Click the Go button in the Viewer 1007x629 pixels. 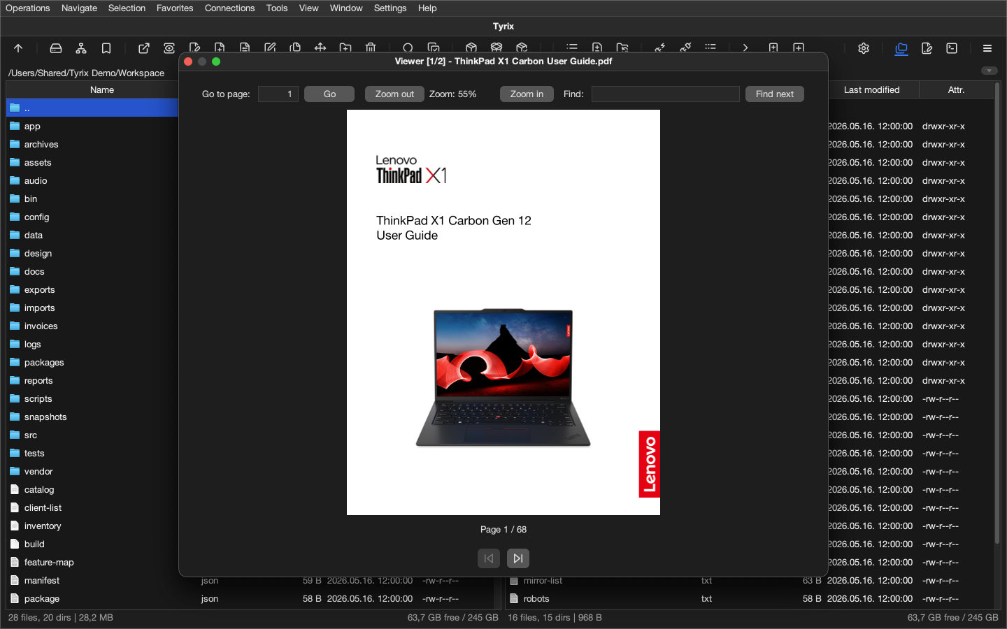329,94
